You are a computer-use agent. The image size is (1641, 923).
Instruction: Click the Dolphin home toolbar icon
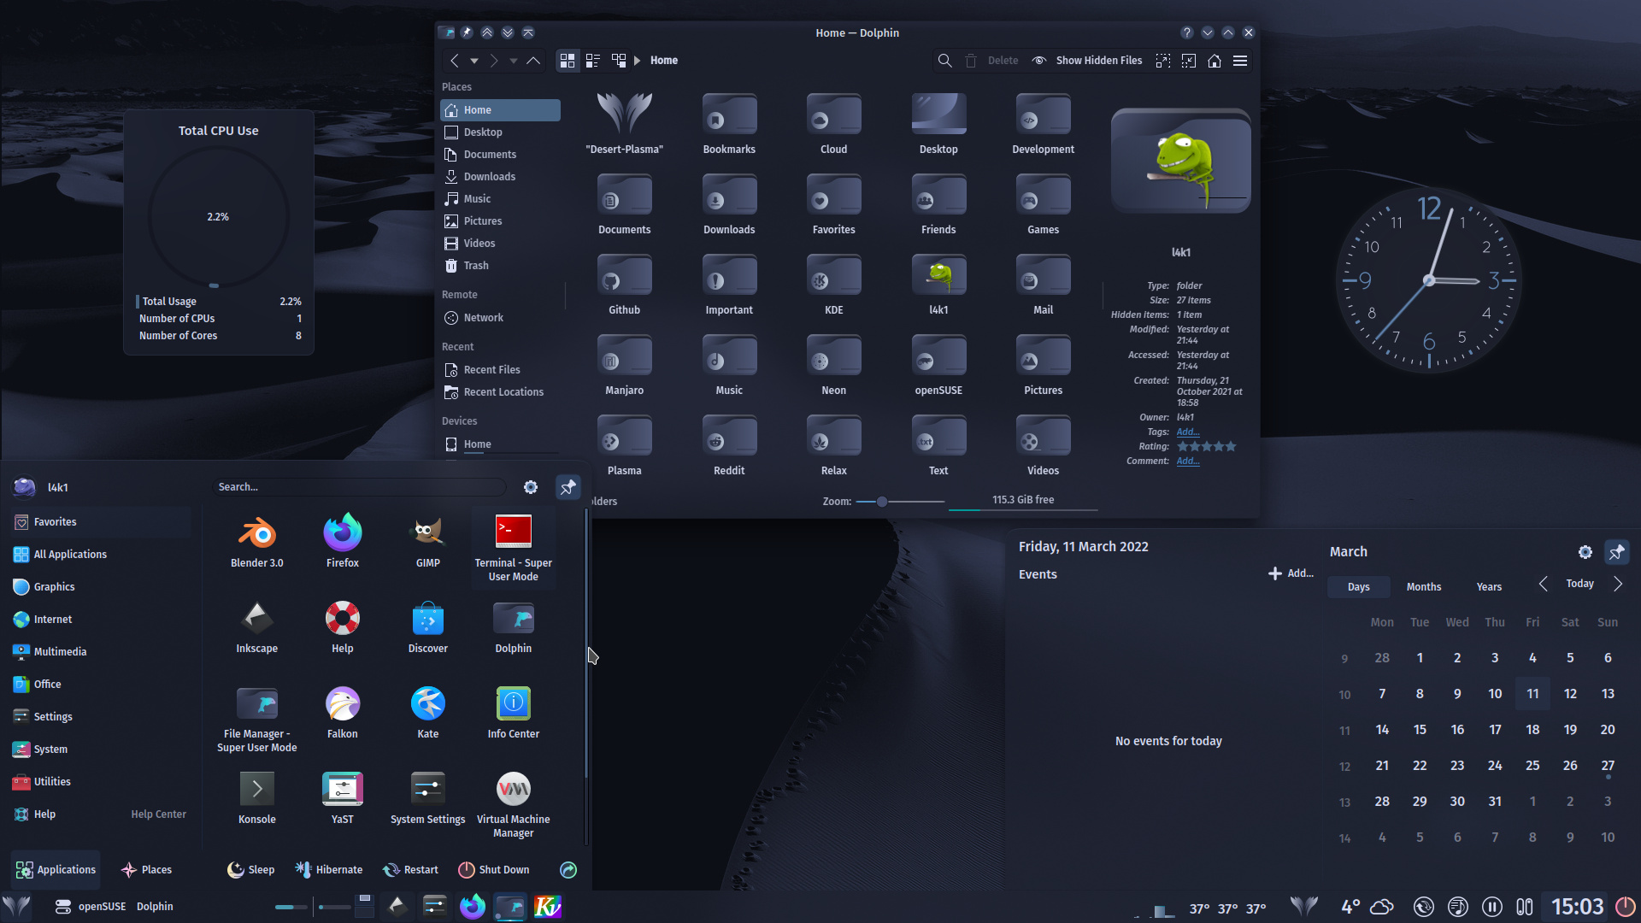[1215, 61]
